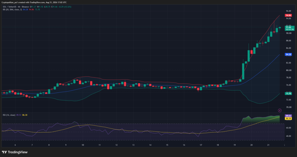The height and width of the screenshot is (157, 297).
Task: Open BB (20, SMA, close, 2) indicator legend
Action: pyautogui.click(x=12, y=10)
